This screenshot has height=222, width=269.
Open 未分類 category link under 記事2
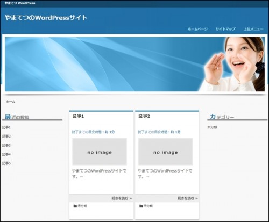click(148, 206)
